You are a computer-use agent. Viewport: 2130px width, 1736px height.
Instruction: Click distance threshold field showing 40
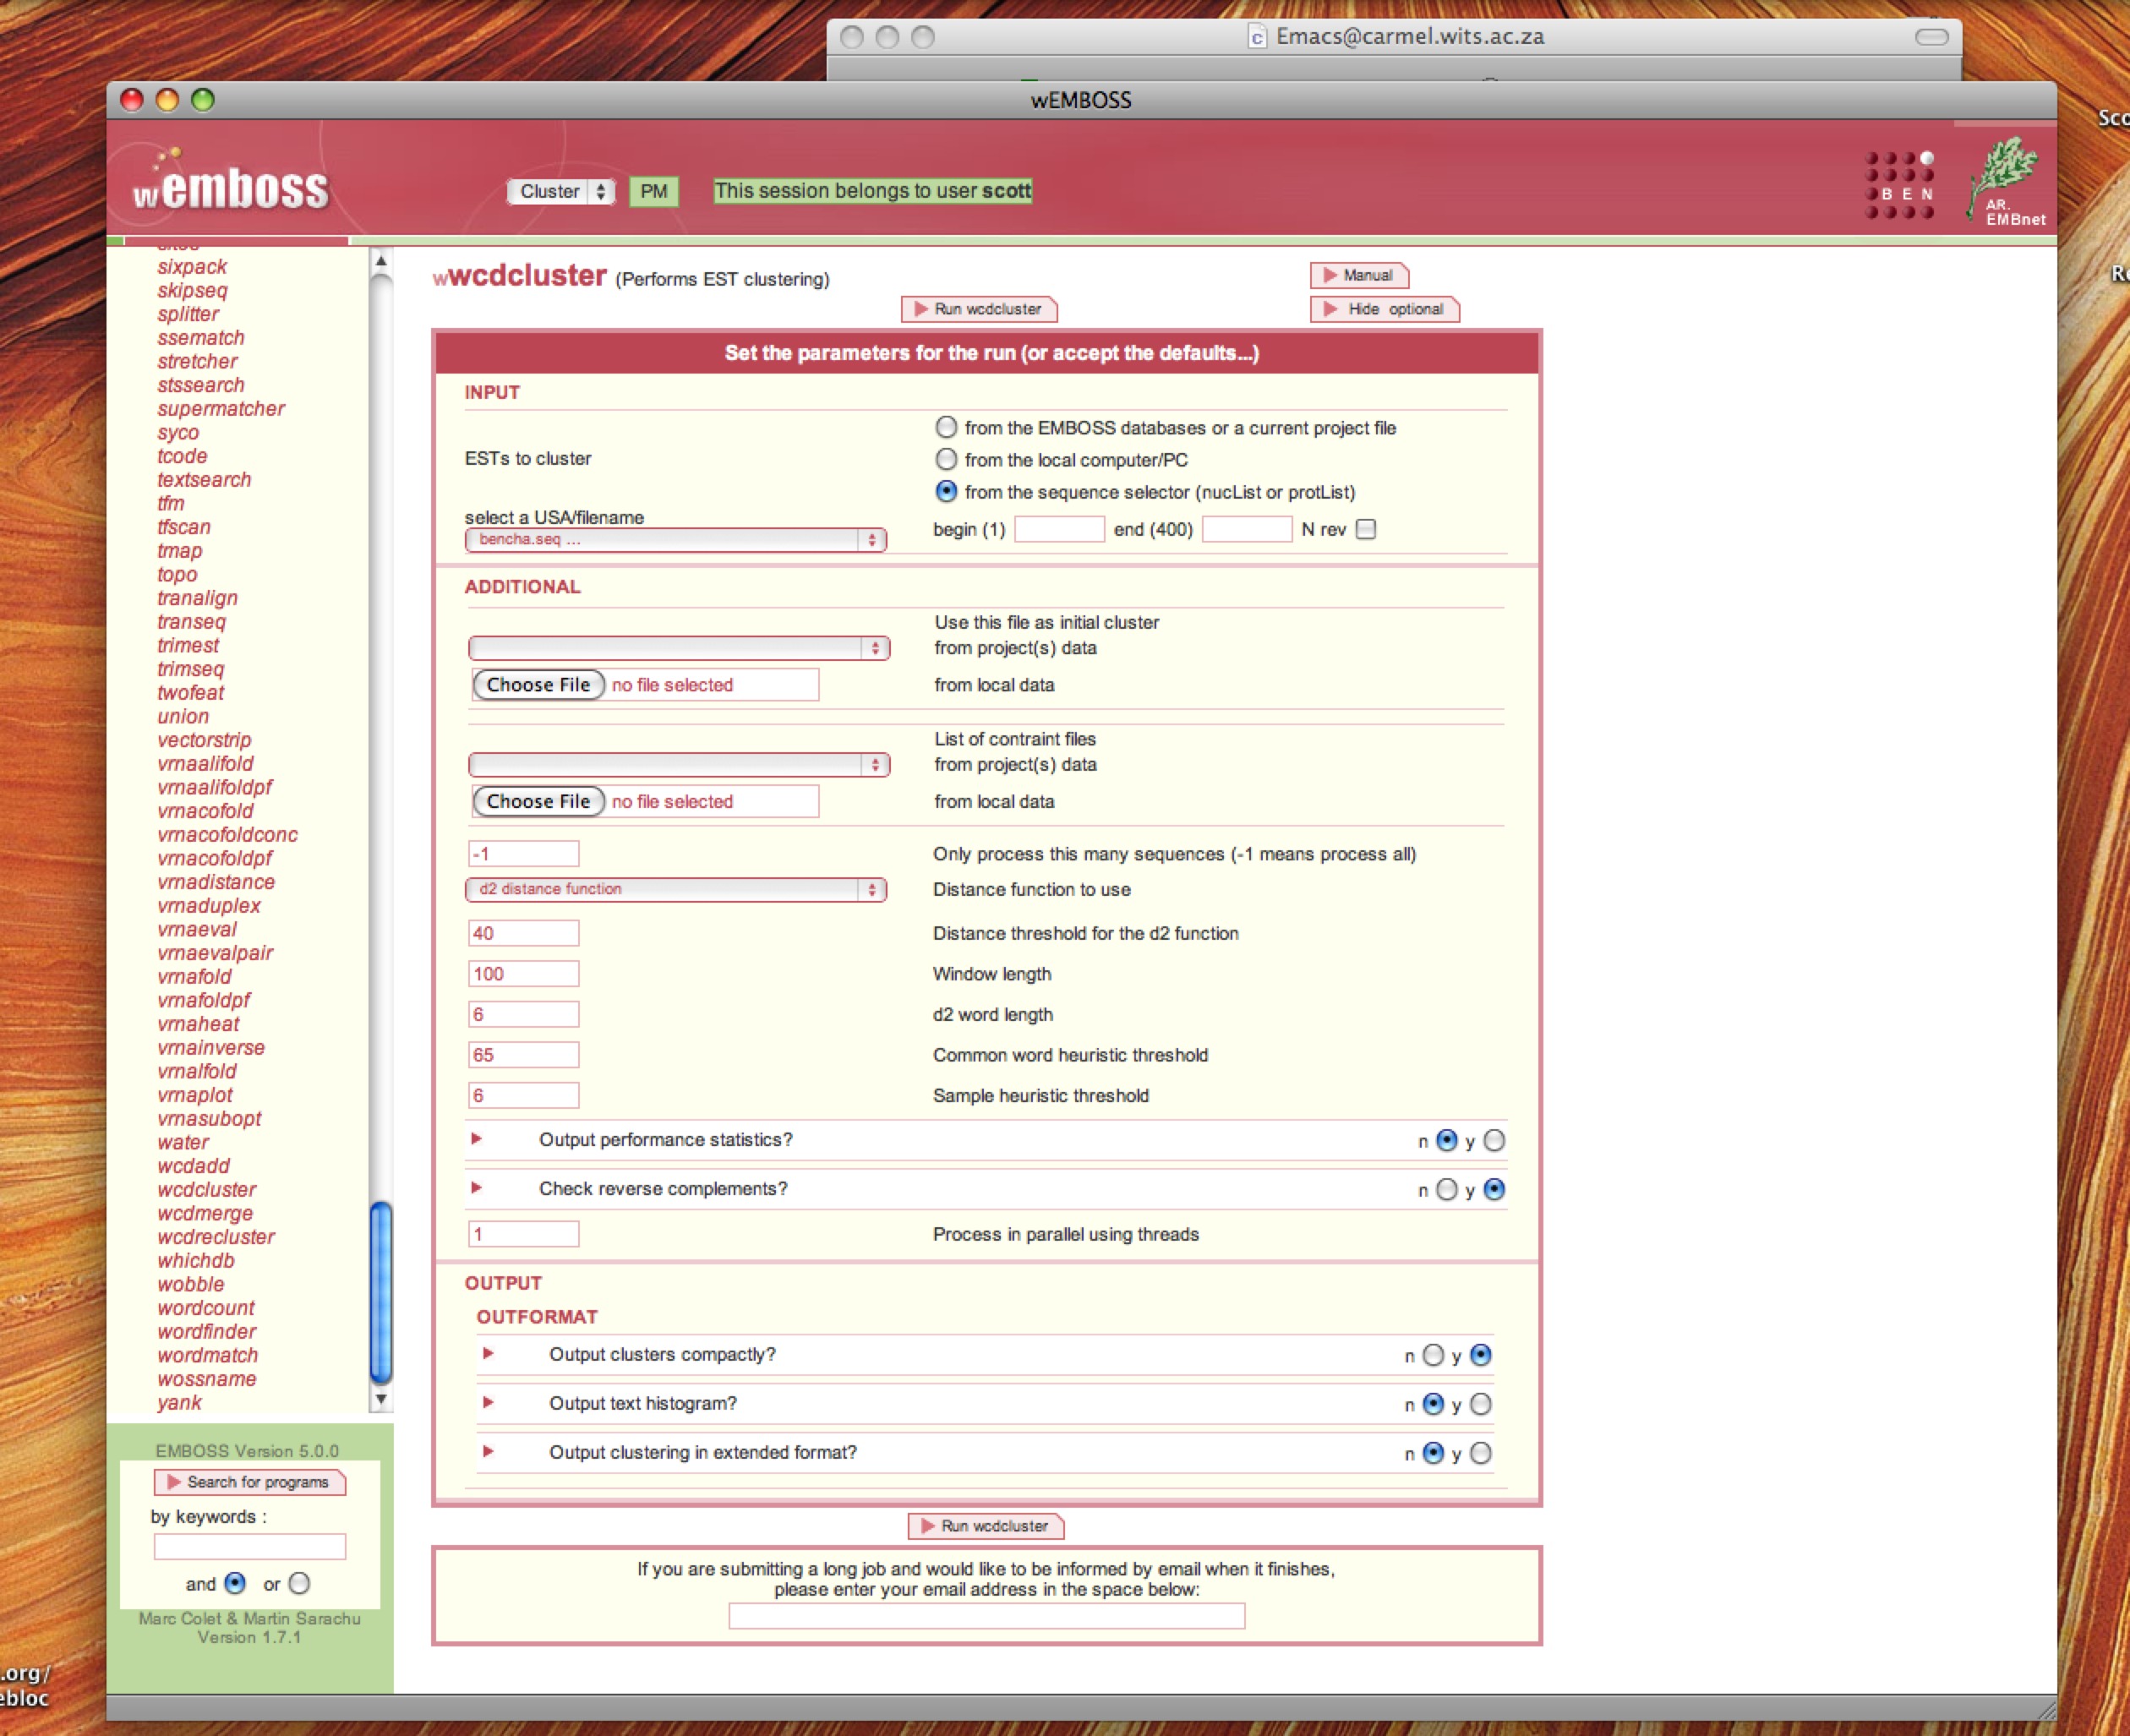pyautogui.click(x=523, y=933)
